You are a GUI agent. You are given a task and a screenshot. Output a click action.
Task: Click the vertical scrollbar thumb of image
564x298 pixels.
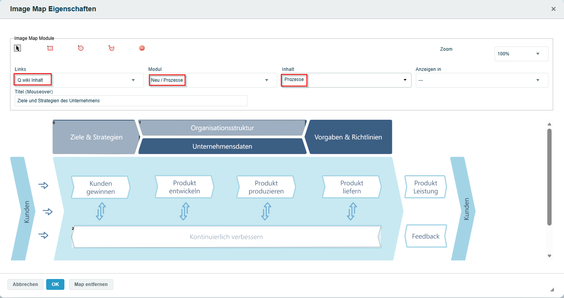click(549, 177)
